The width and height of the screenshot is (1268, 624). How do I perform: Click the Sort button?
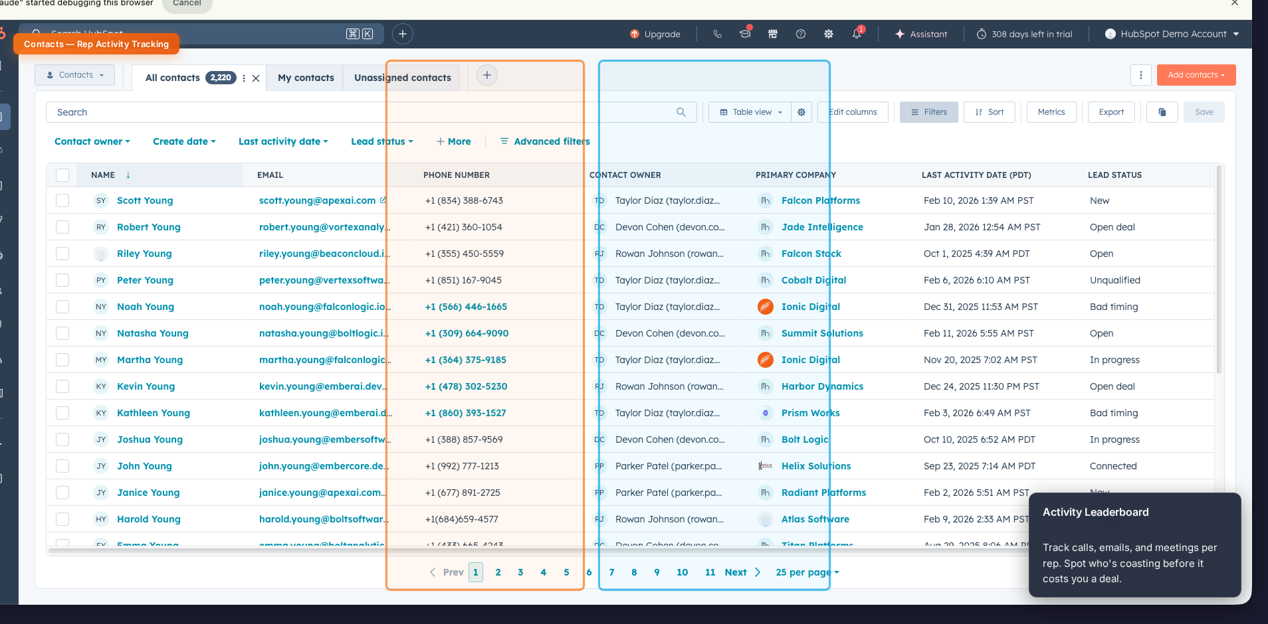pyautogui.click(x=990, y=112)
